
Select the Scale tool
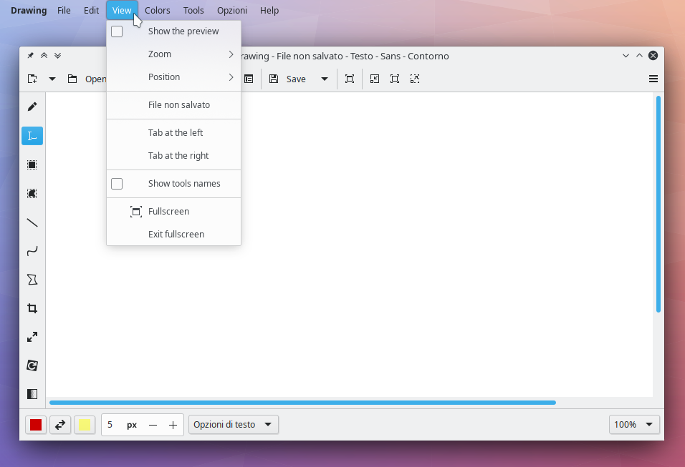32,337
